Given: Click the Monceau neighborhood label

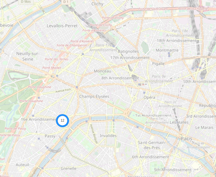Looking at the screenshot, I should click(x=102, y=71).
